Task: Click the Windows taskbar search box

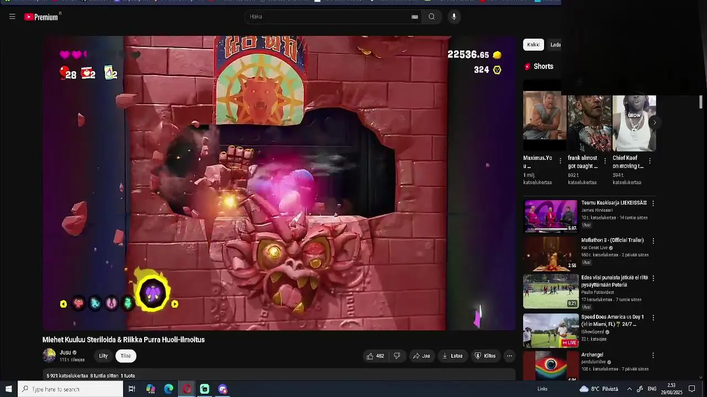Action: [x=70, y=389]
